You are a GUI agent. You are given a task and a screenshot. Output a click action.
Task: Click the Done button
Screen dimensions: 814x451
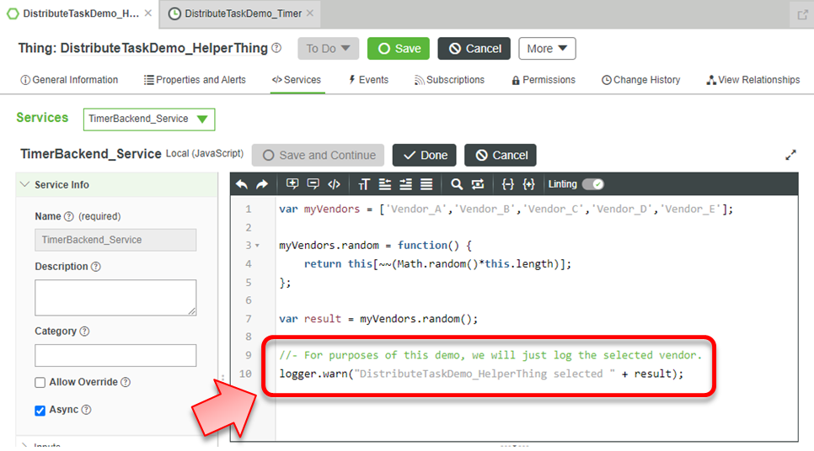tap(424, 155)
